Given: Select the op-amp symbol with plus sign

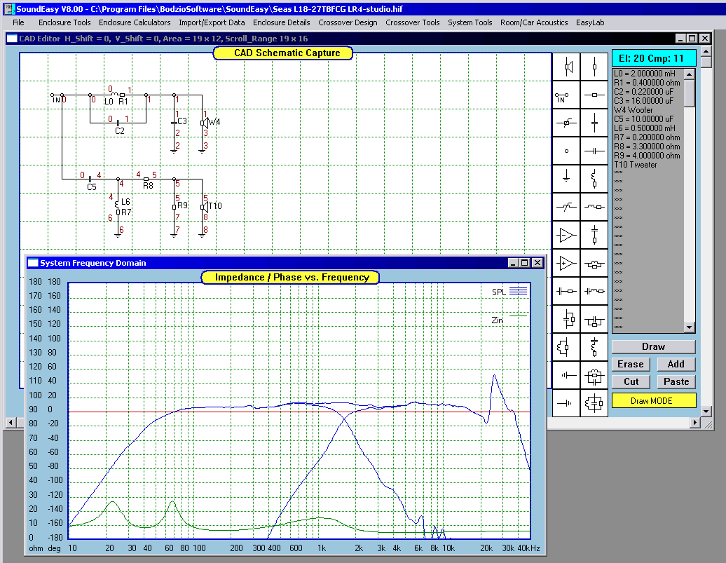Looking at the screenshot, I should click(x=566, y=263).
